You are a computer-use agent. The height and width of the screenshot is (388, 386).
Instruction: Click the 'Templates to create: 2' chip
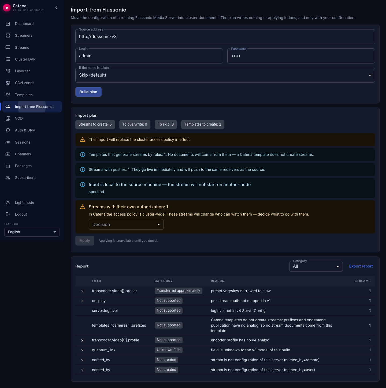(203, 124)
